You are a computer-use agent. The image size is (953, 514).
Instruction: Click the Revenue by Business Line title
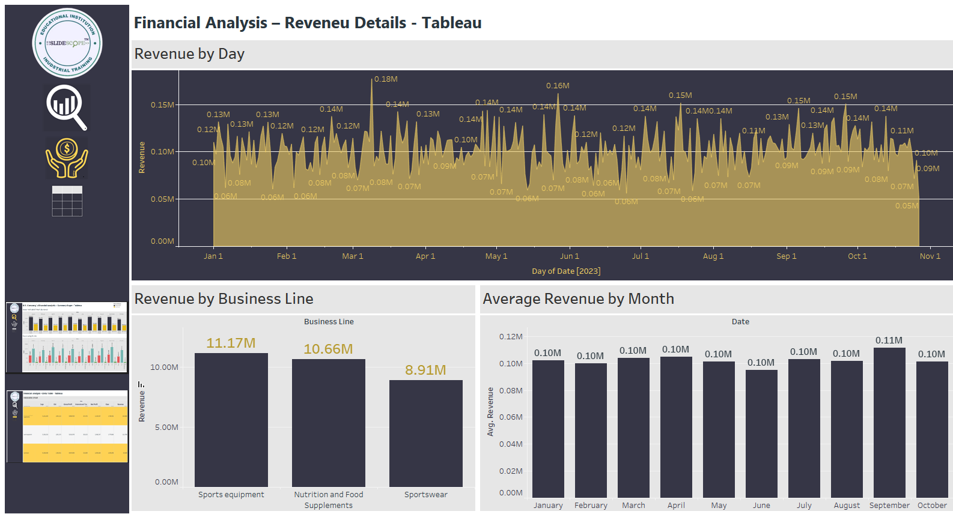224,299
